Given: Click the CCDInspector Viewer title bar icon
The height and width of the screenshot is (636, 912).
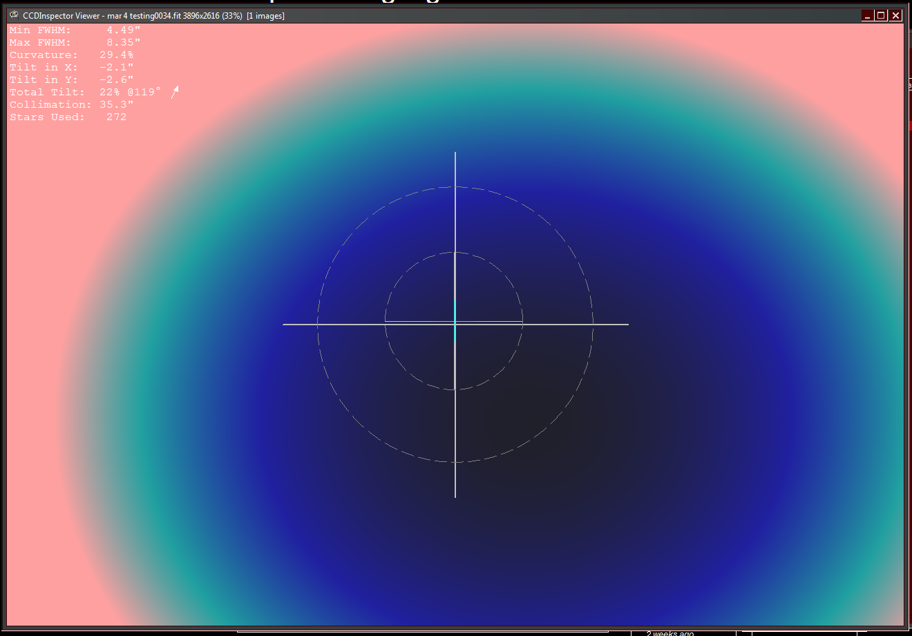Looking at the screenshot, I should [x=14, y=15].
